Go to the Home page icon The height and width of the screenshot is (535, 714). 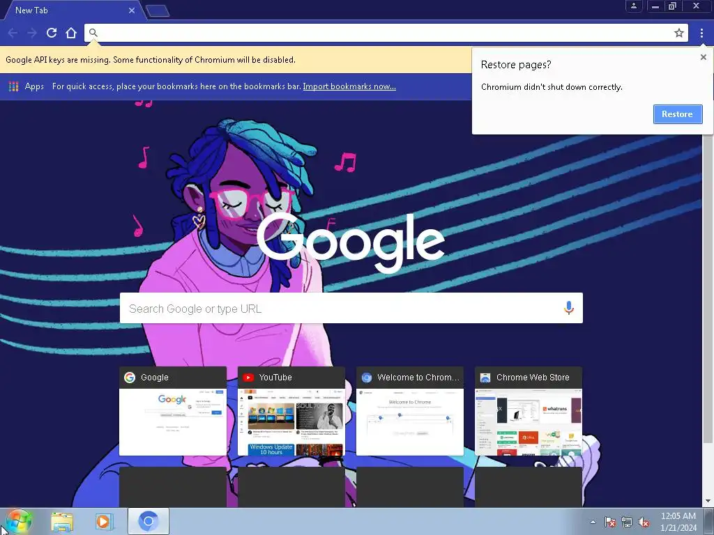pos(71,33)
